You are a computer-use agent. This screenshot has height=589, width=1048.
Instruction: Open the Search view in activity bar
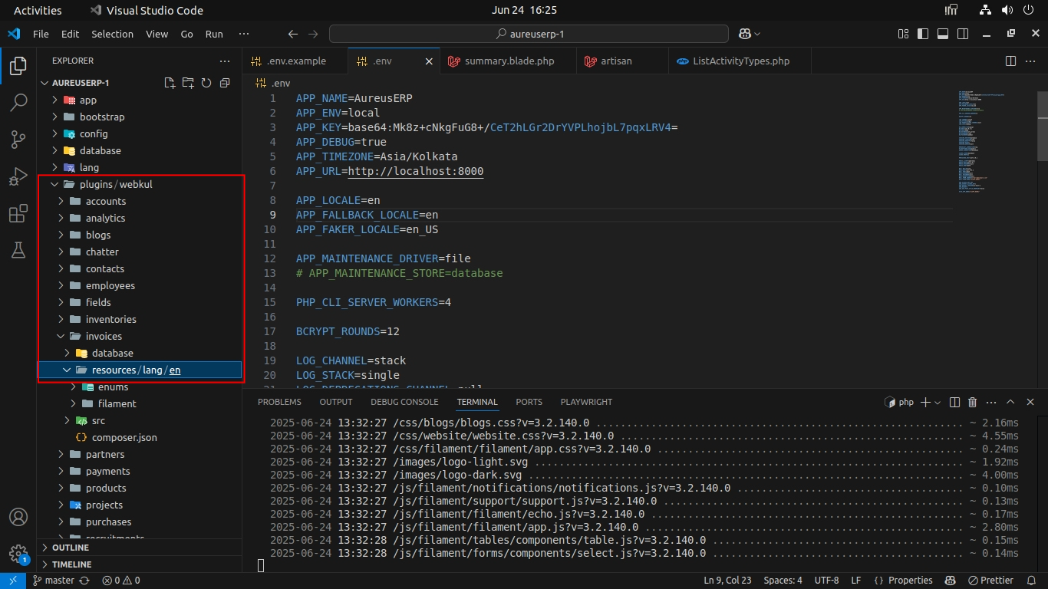click(x=18, y=103)
